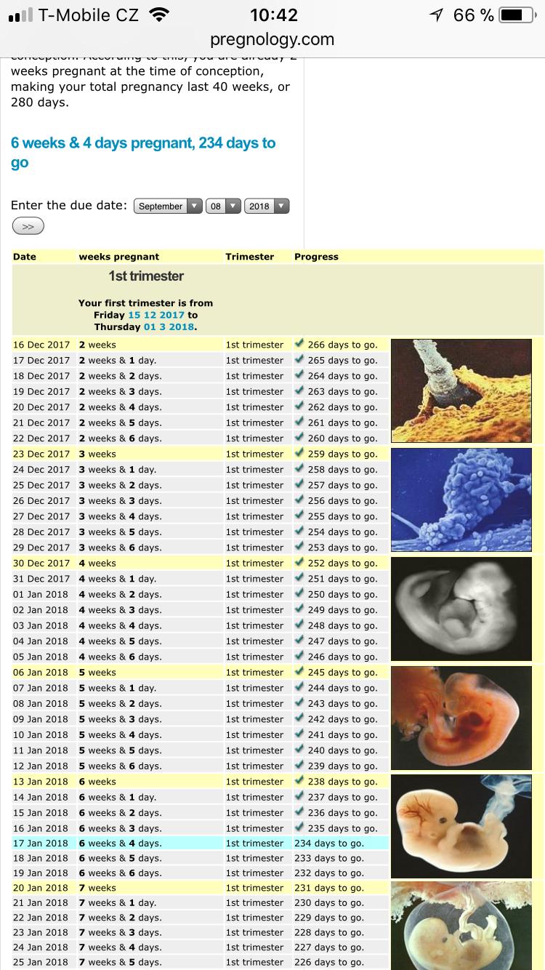Image resolution: width=545 pixels, height=970 pixels.
Task: Click checkmark beside 259 days to go
Action: point(299,454)
